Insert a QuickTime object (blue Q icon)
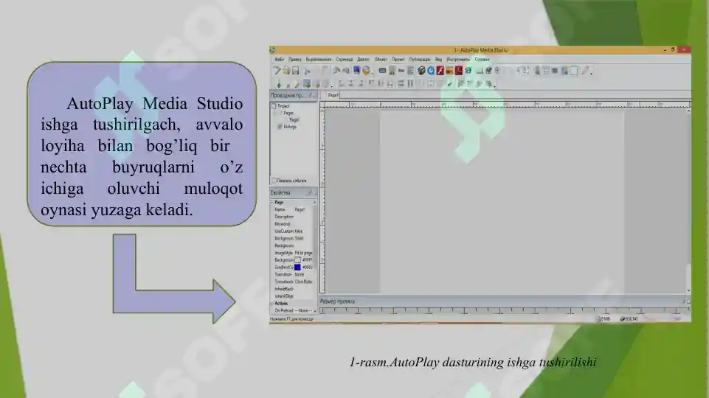Viewport: 709px width, 398px height. click(430, 71)
